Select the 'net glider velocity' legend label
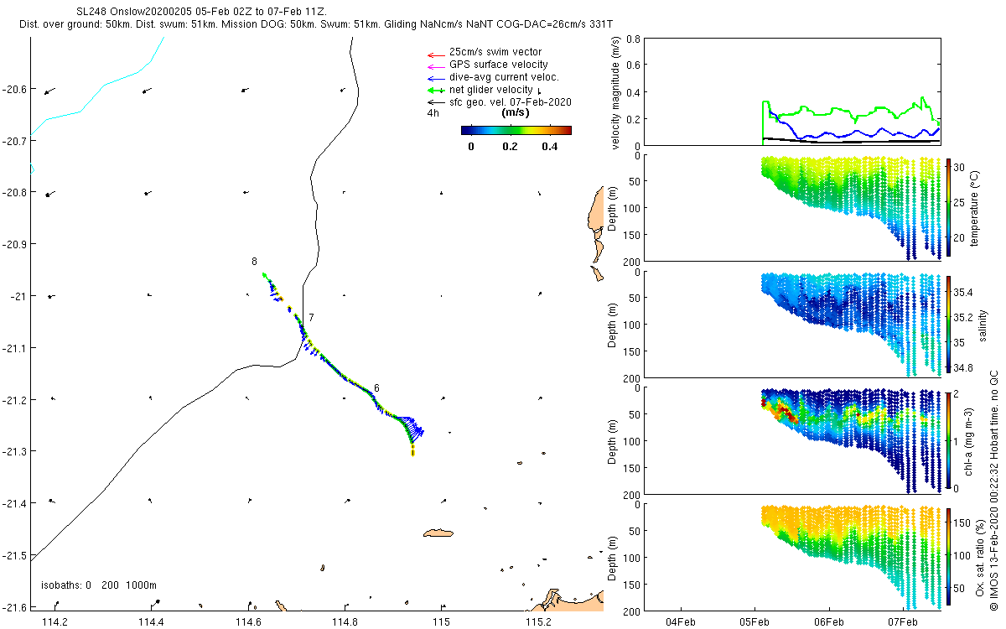Screen dimensions: 1006x629 [490, 90]
